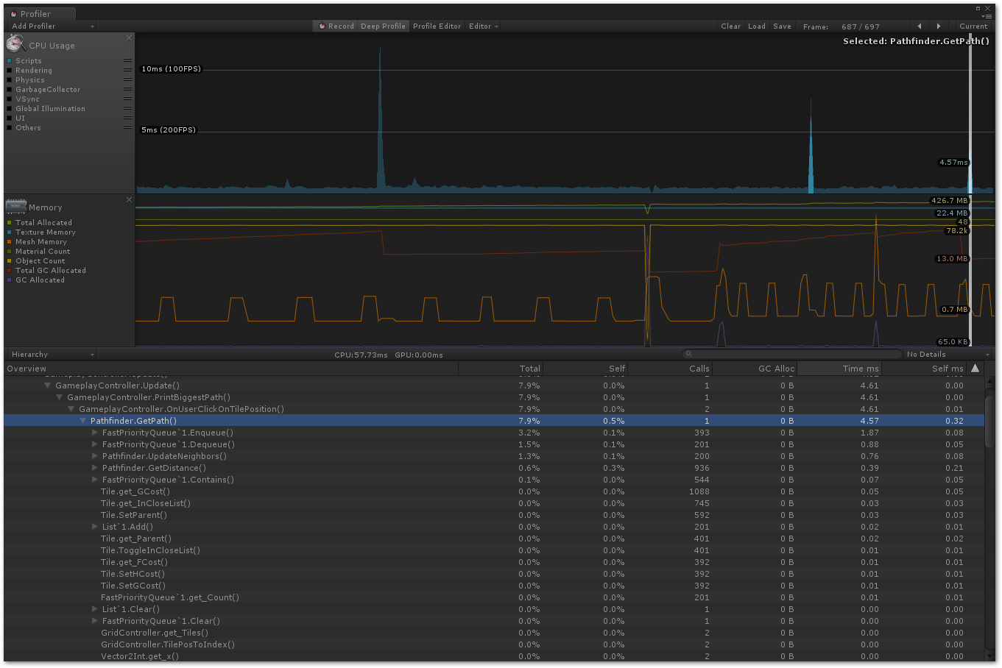This screenshot has width=1002, height=668.
Task: Open the Add Profiler dropdown
Action: (52, 26)
